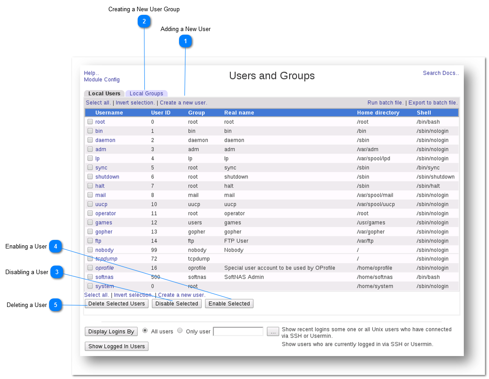Click Export to batch file link
This screenshot has height=379, width=489.
[433, 103]
